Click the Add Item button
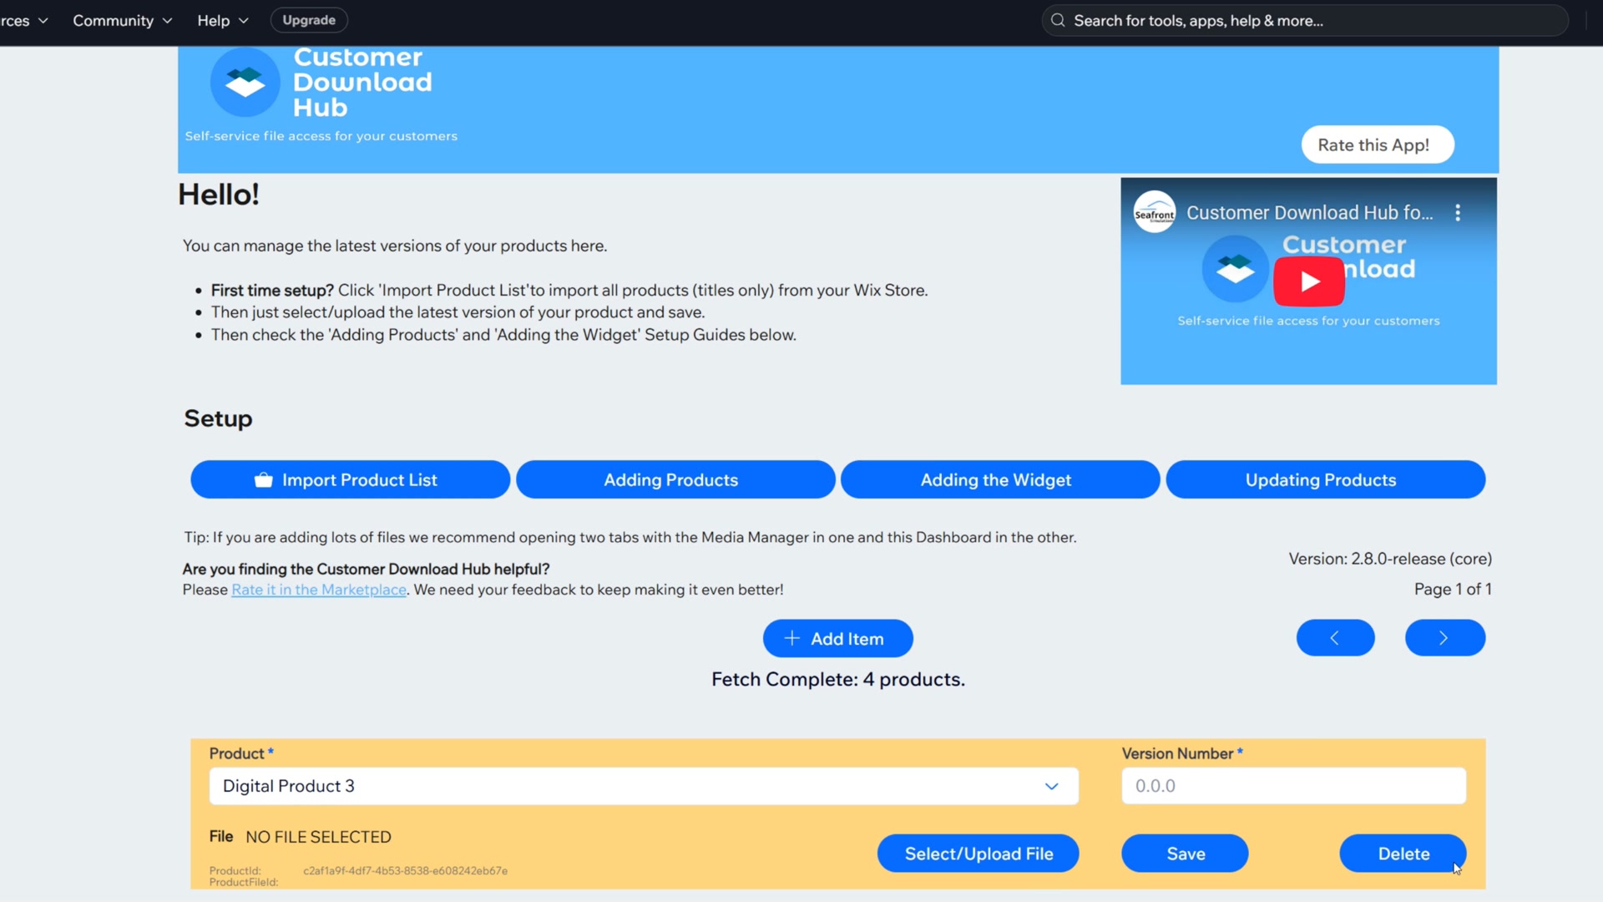The height and width of the screenshot is (902, 1603). tap(837, 638)
